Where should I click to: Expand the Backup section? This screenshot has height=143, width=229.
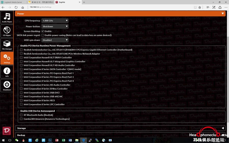tap(120, 135)
